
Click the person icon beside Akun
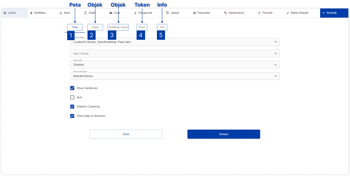[x=61, y=13]
